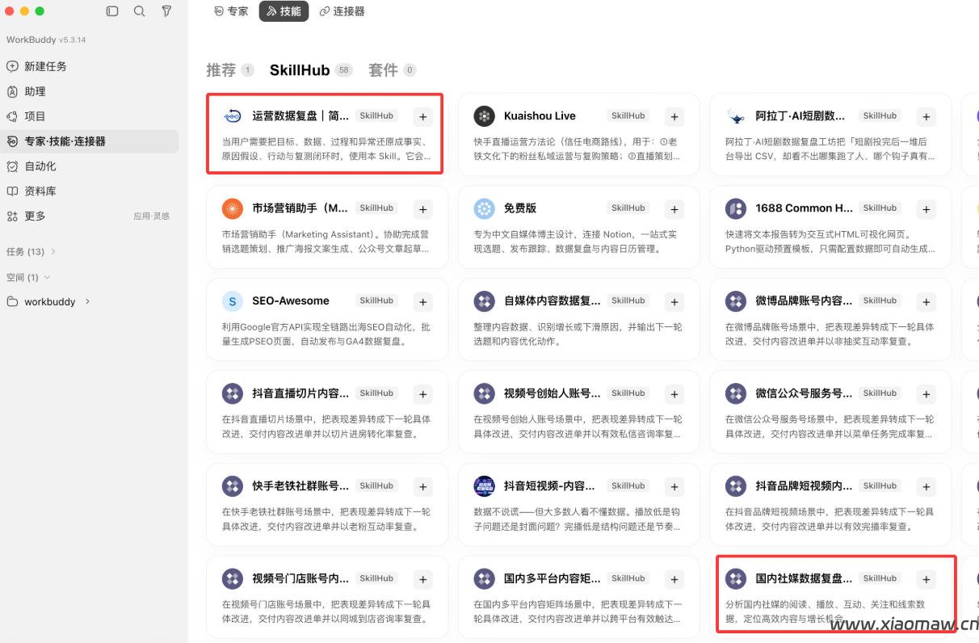Click 抖音短视频-内容 card logo
The height and width of the screenshot is (643, 979).
[484, 486]
